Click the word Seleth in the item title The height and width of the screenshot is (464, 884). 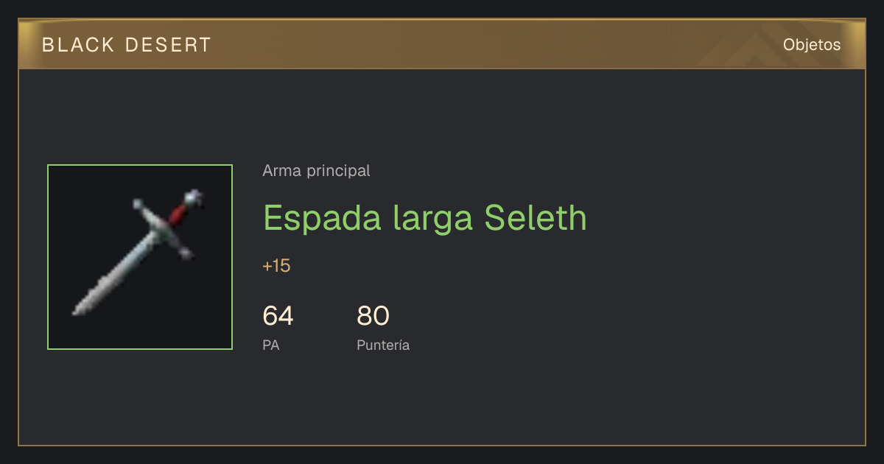536,218
